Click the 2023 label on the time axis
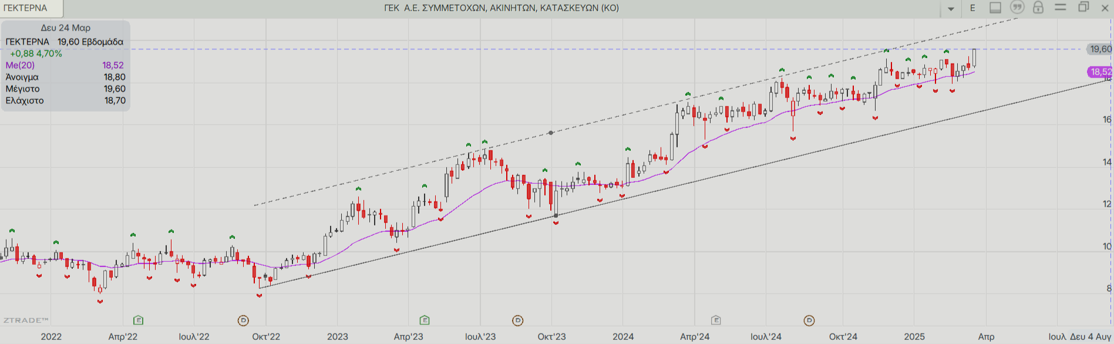 (337, 336)
